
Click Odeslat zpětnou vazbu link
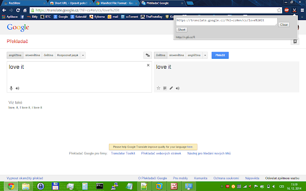click(x=282, y=178)
